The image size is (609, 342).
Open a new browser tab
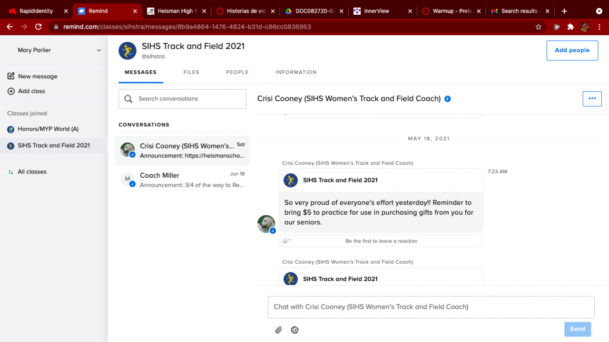(564, 11)
